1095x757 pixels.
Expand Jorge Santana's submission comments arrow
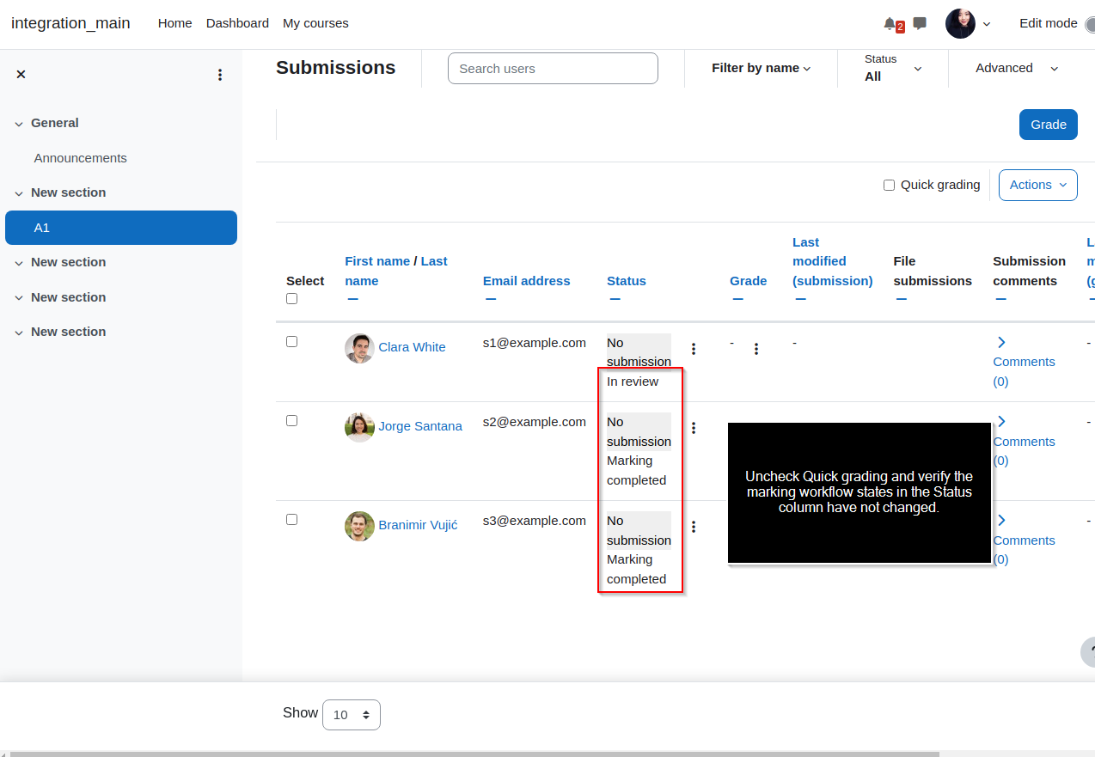[1001, 421]
